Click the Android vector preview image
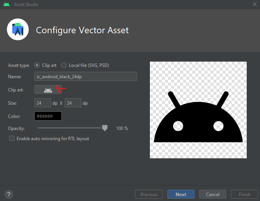260x201 pixels. tap(198, 110)
